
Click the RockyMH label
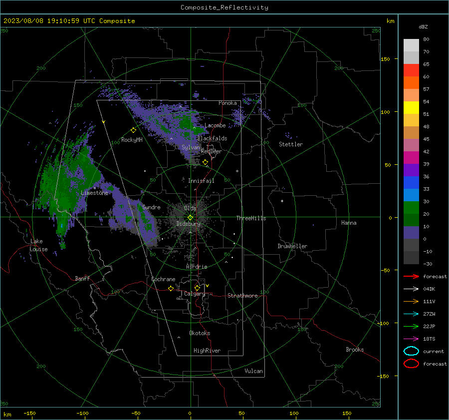pos(132,140)
